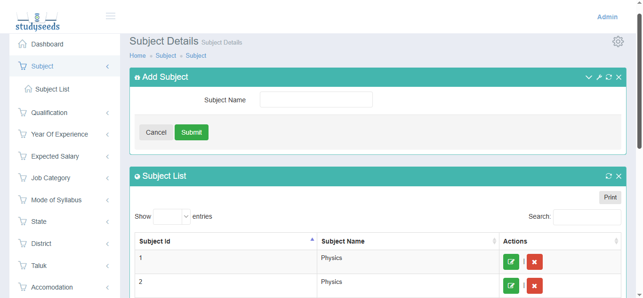Open Dashboard from the sidebar
The width and height of the screenshot is (643, 298).
point(47,44)
